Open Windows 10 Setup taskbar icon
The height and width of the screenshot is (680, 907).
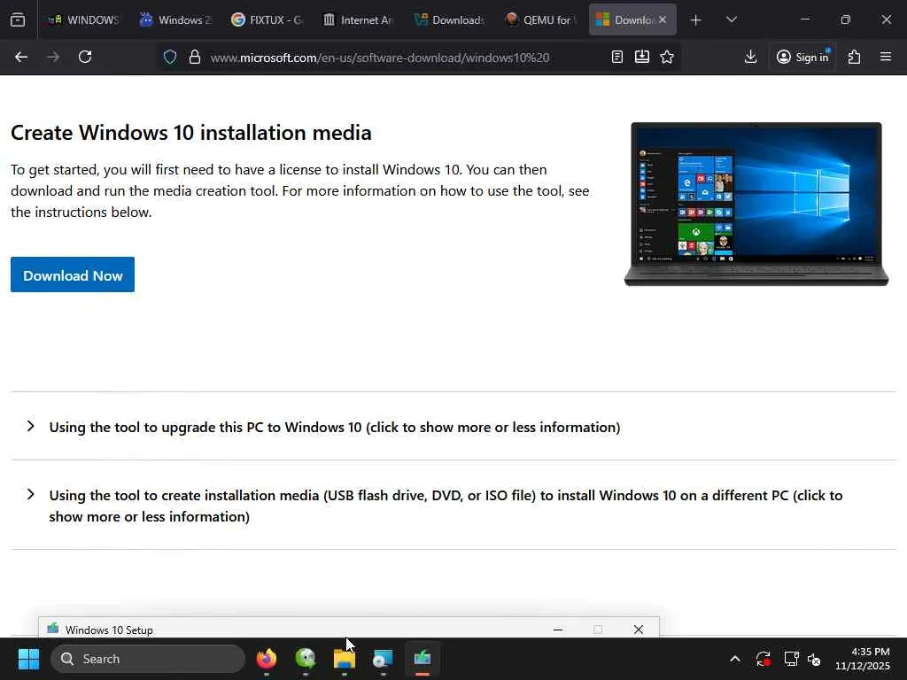click(422, 659)
